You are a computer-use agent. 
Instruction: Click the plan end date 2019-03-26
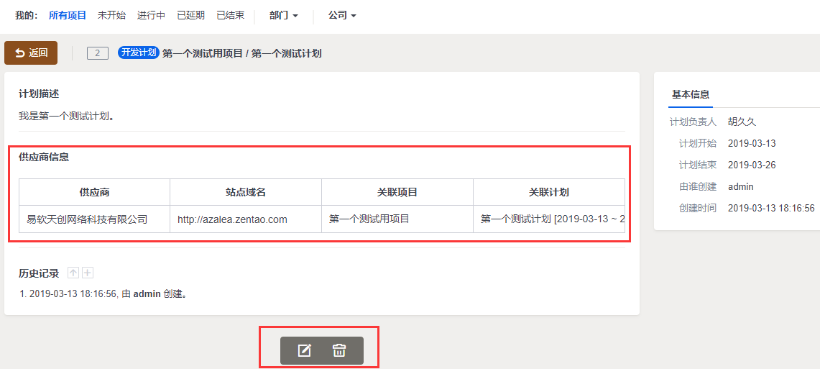coord(752,165)
